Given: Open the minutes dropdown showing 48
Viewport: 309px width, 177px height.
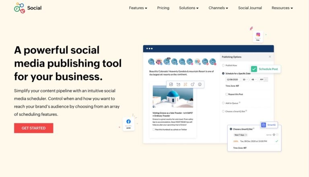Looking at the screenshot, I should (254, 79).
